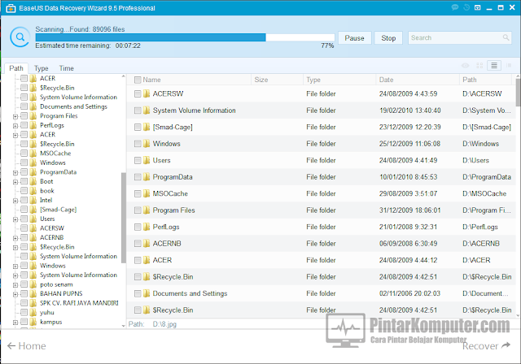Expand the ProgramData tree node

click(x=15, y=172)
